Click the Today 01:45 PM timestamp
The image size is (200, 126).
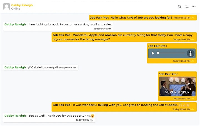coord(182,18)
